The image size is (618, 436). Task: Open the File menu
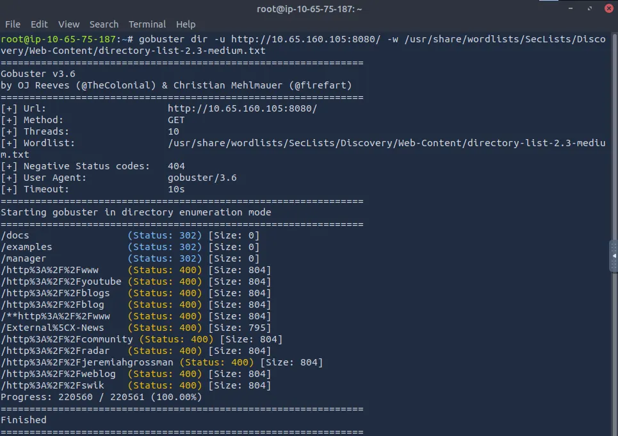(x=12, y=24)
